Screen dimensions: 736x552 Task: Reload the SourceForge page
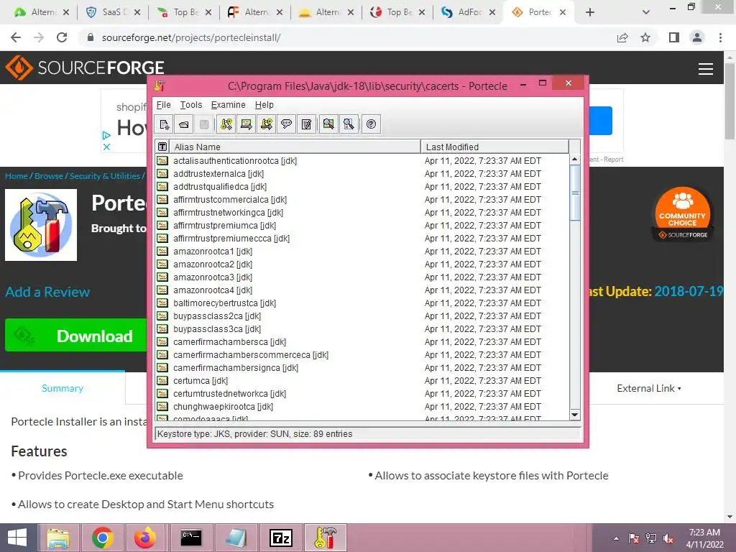62,37
